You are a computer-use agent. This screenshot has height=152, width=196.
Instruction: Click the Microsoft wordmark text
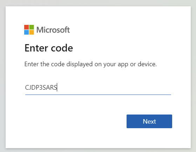[x=53, y=30]
